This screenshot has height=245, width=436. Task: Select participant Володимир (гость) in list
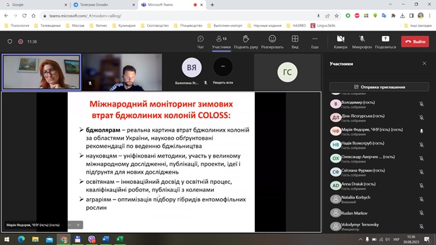379,104
